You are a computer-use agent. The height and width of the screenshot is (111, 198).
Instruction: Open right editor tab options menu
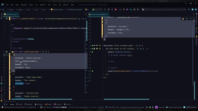pyautogui.click(x=193, y=14)
